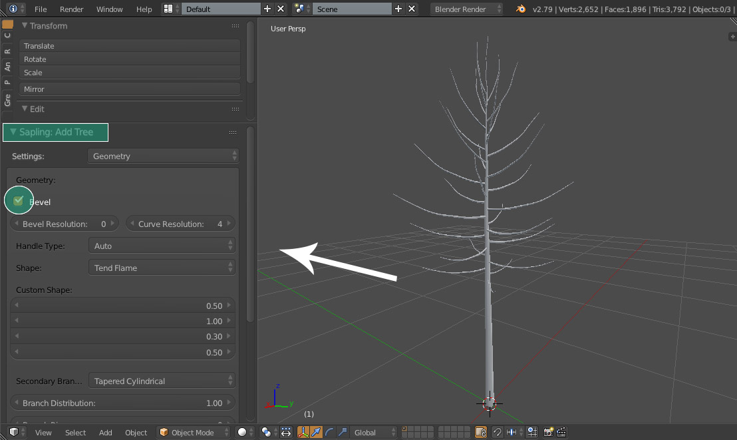
Task: Open the Object Mode interaction dropdown
Action: tap(193, 432)
